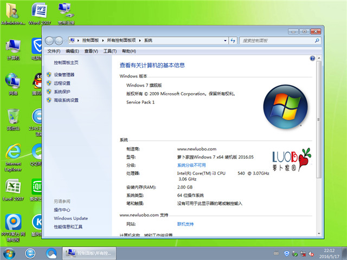Expand the arrow after 控制面板 breadcrumb
The width and height of the screenshot is (347, 260).
(102, 41)
